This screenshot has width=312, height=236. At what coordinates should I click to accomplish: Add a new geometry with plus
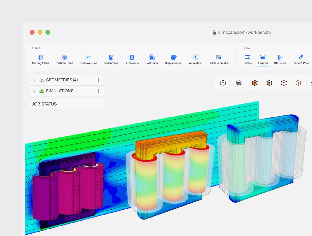(98, 80)
